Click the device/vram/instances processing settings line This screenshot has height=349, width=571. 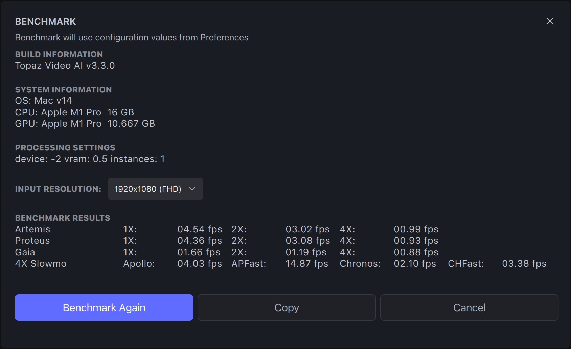[x=90, y=159]
